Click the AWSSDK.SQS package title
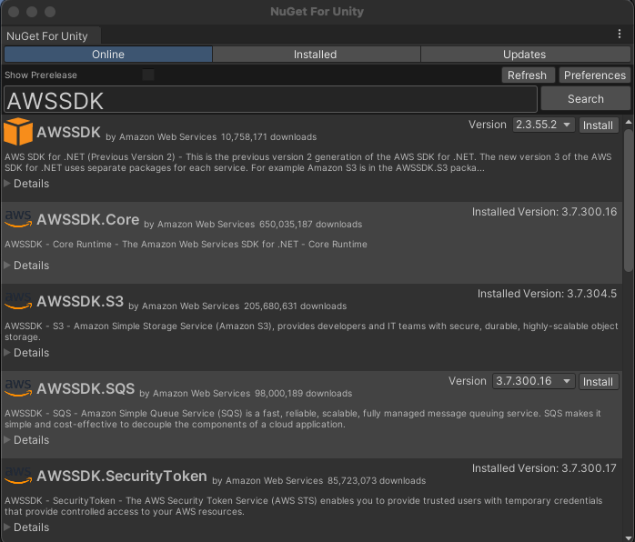The height and width of the screenshot is (542, 635). coord(86,388)
